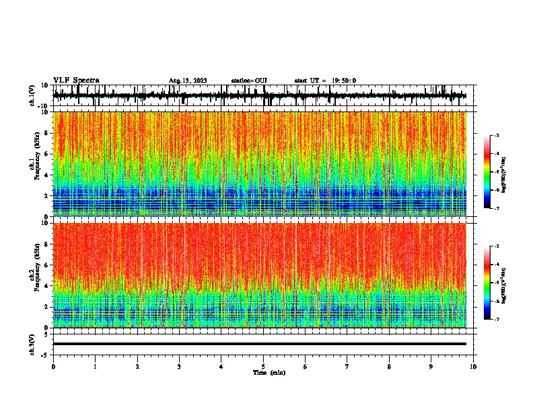Click the ch.2 "Frequency (kHz)" axis label
533x411 pixels.
[x=37, y=267]
